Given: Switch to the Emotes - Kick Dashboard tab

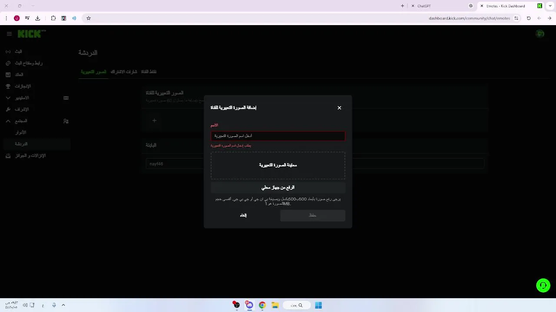Looking at the screenshot, I should coord(511,6).
